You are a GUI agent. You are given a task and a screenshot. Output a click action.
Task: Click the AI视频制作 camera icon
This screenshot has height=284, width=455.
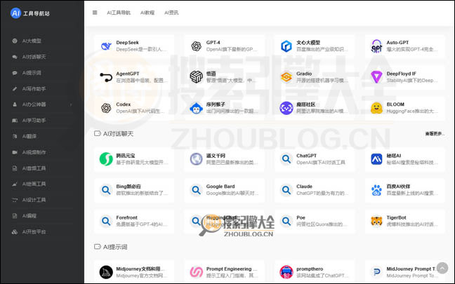15,152
